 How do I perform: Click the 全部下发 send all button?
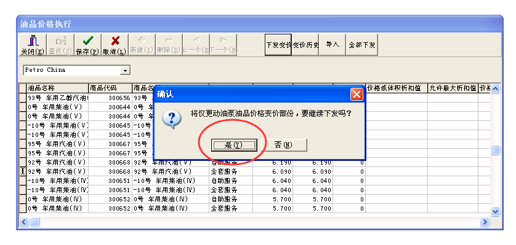click(362, 45)
